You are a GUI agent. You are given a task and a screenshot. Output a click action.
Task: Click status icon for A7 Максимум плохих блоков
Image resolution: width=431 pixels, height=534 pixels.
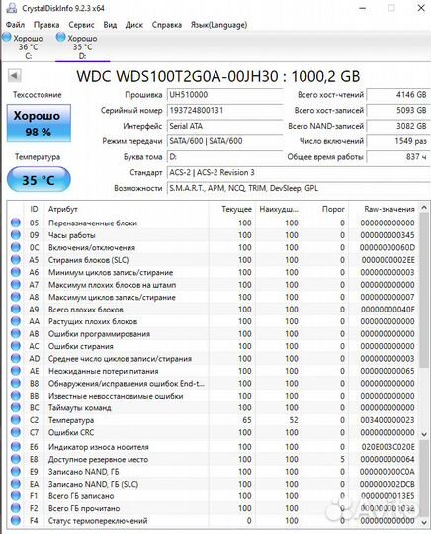(x=15, y=285)
